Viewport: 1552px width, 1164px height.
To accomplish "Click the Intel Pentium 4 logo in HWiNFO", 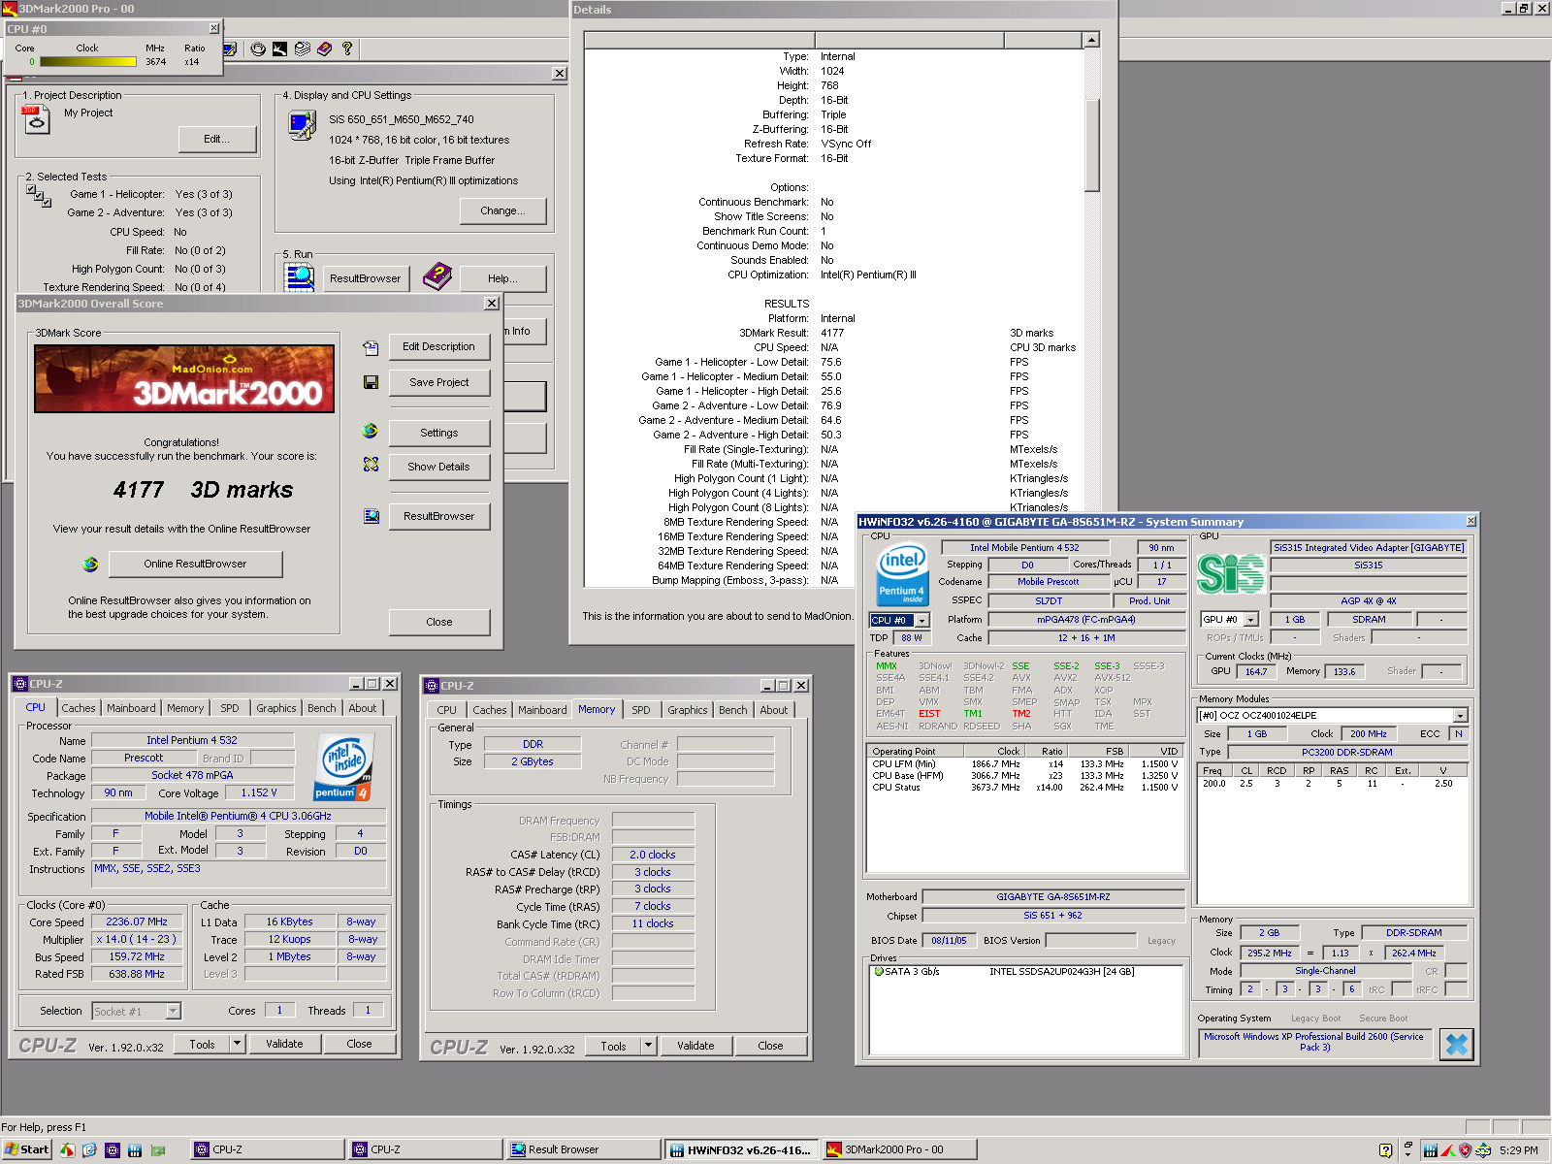I will [901, 574].
